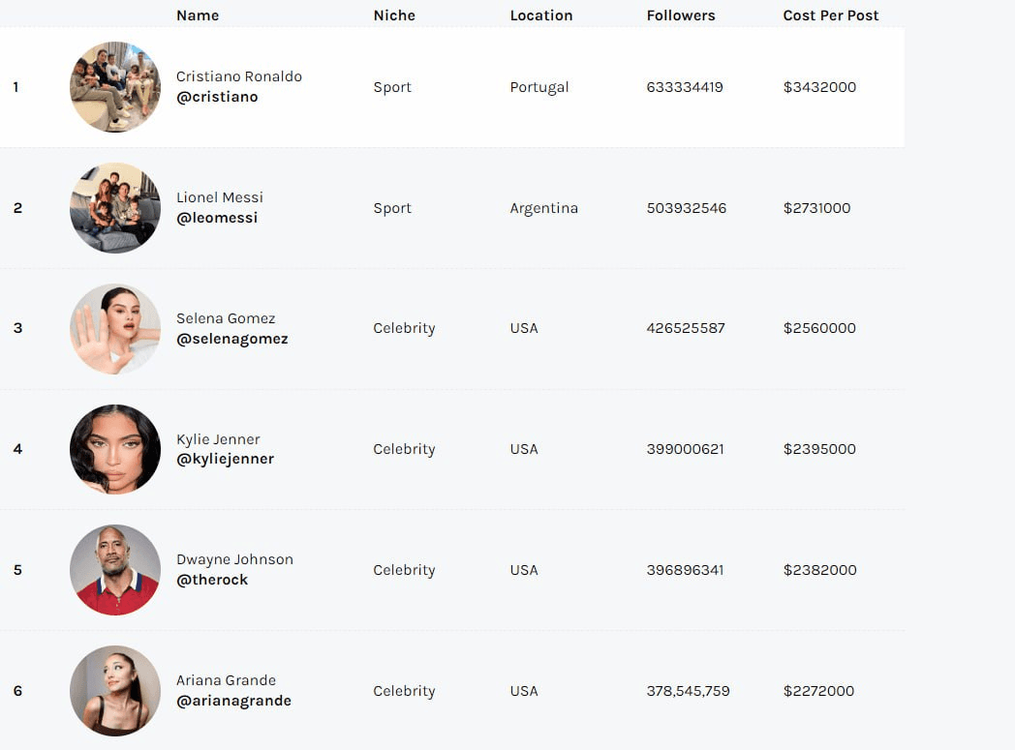This screenshot has width=1015, height=750.
Task: Follow the @selenagomez handle link
Action: [x=231, y=339]
